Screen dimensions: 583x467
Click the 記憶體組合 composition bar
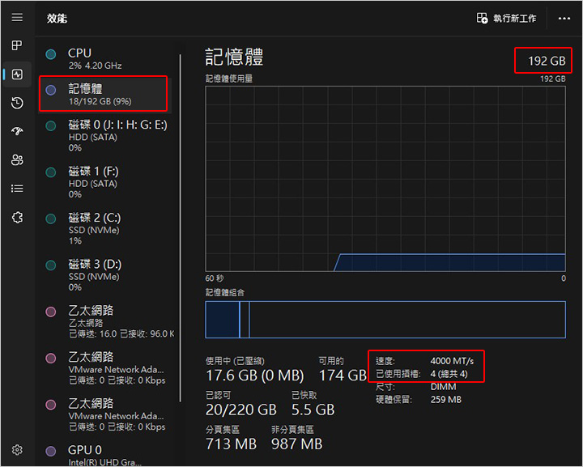pos(385,320)
